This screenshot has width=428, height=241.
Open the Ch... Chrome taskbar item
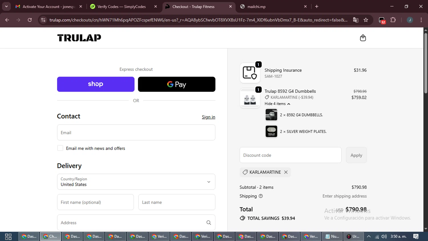51,236
